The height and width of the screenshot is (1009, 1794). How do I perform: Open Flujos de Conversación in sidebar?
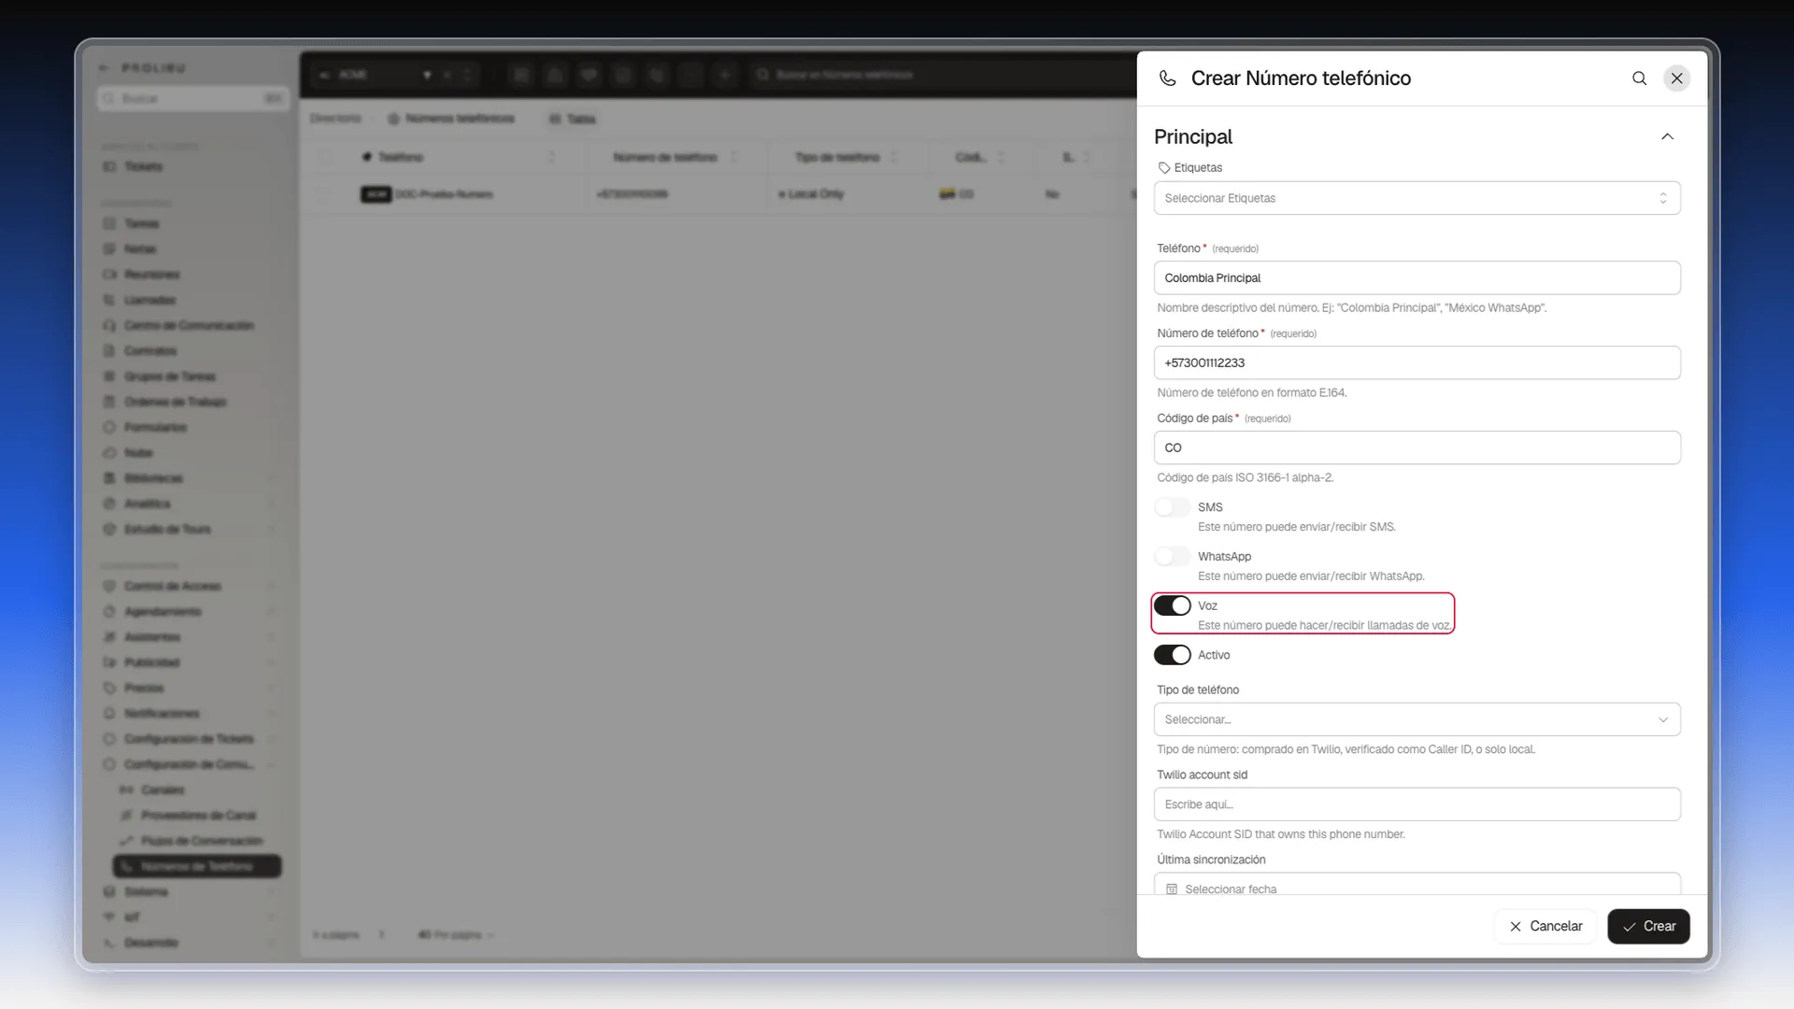[x=201, y=841]
